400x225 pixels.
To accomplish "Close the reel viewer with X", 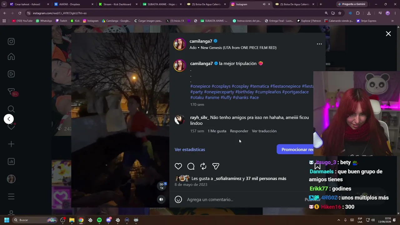I will (x=388, y=34).
